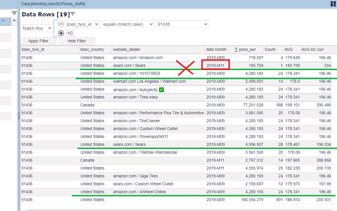The width and height of the screenshot is (337, 211).
Task: Add a filter group with +() button
Action: 70,33
